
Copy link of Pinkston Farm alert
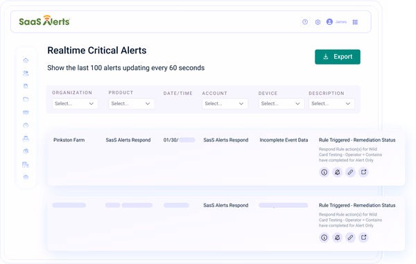tap(350, 173)
